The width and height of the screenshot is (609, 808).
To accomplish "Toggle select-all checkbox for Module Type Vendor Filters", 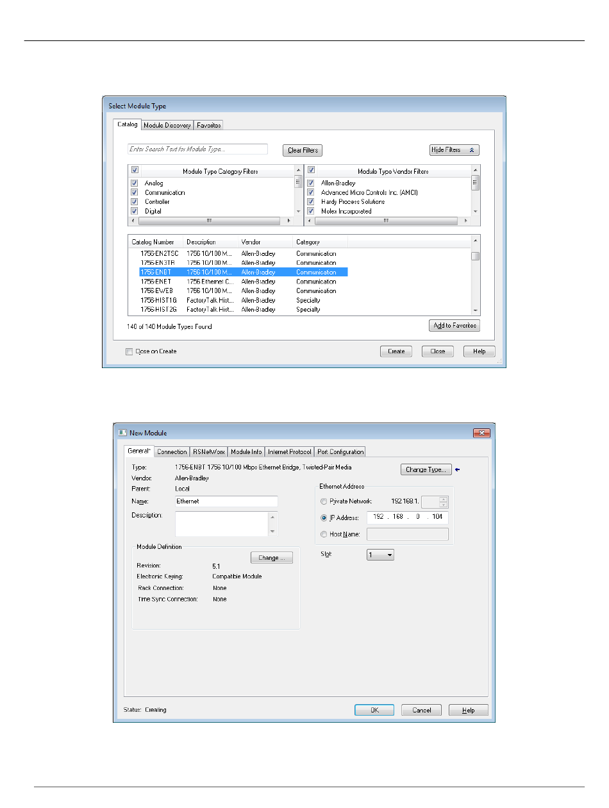I will 311,171.
